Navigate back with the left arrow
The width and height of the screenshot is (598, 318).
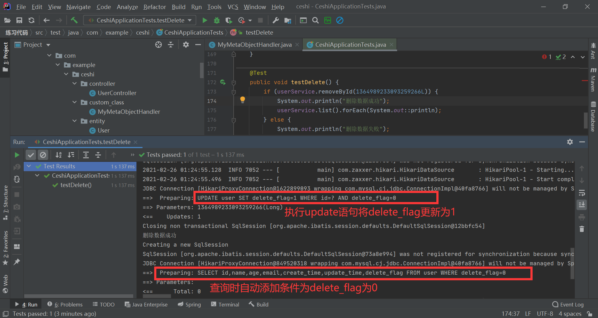[x=47, y=20]
